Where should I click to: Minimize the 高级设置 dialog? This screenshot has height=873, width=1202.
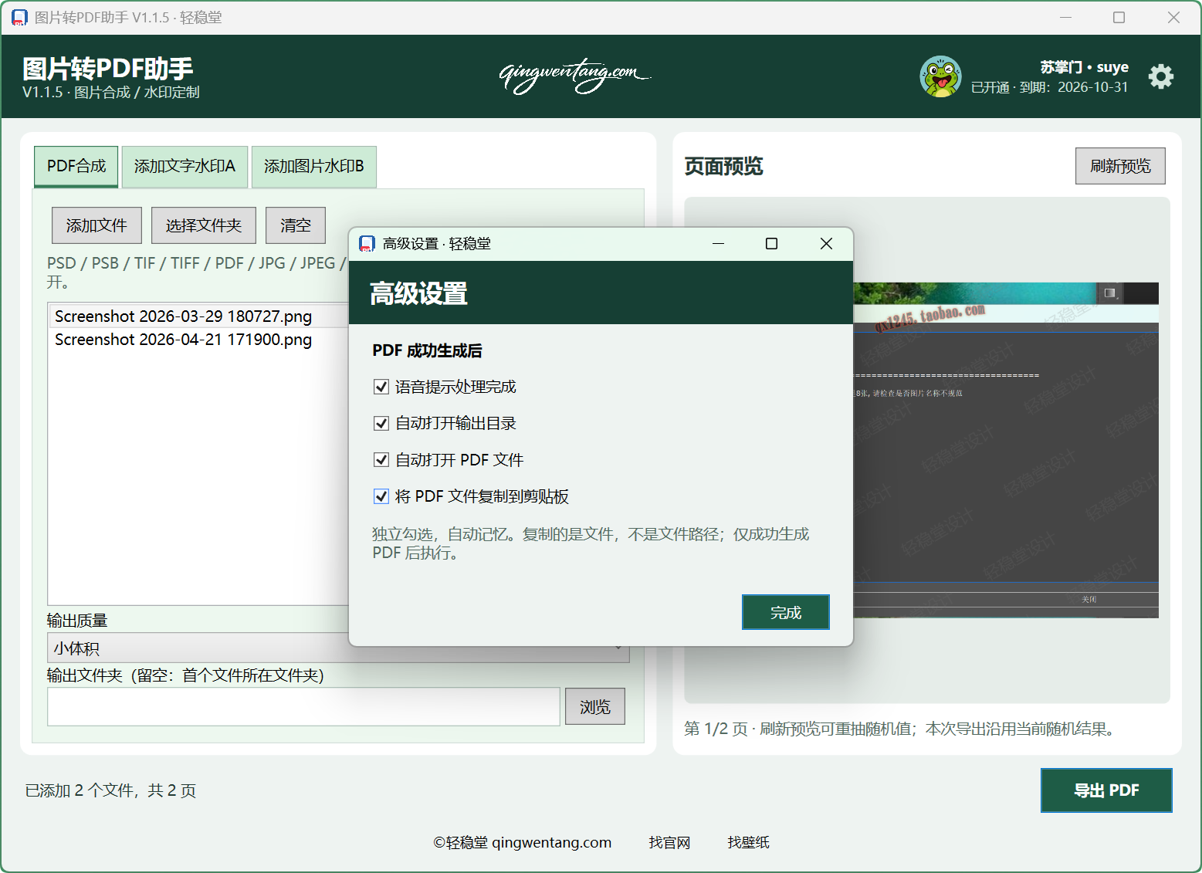click(x=718, y=244)
